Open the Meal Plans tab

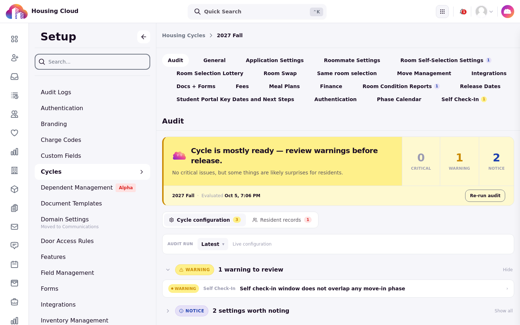point(285,86)
